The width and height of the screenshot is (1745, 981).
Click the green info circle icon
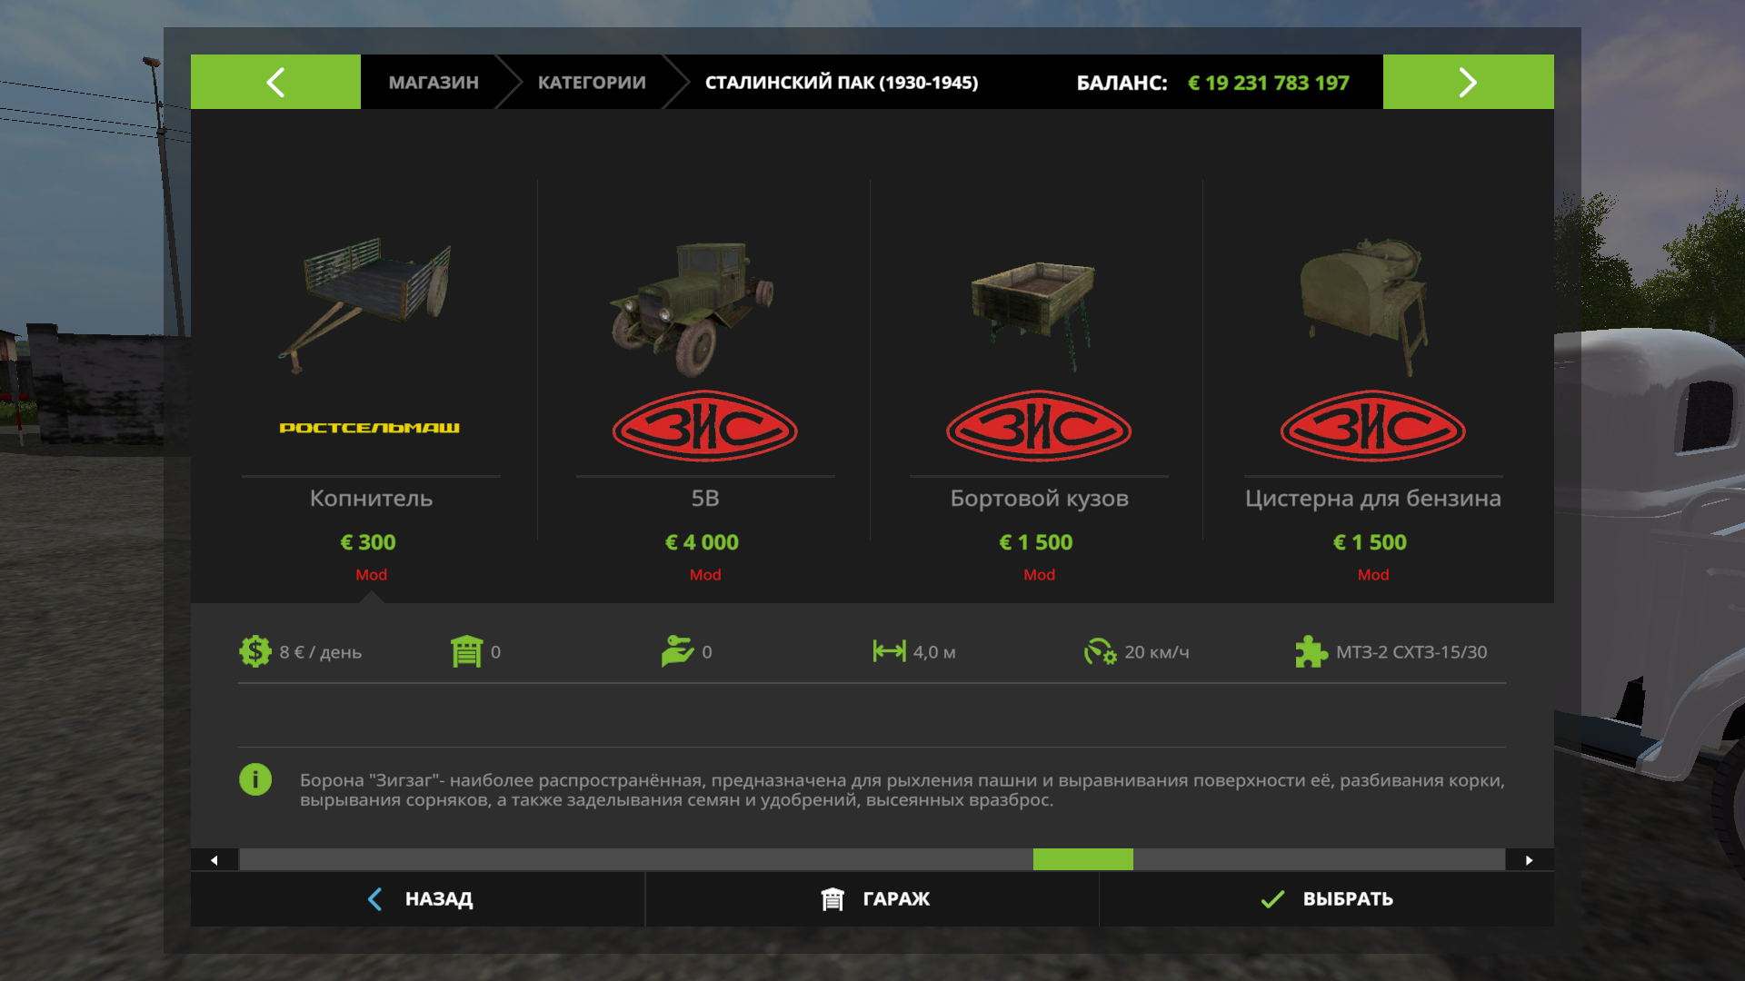(255, 779)
